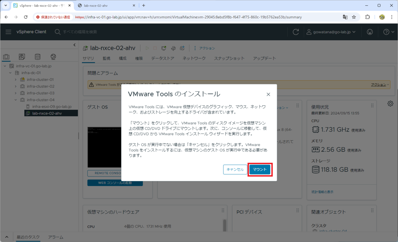Collapse the infra-dc-01 datacenter node

coord(10,73)
